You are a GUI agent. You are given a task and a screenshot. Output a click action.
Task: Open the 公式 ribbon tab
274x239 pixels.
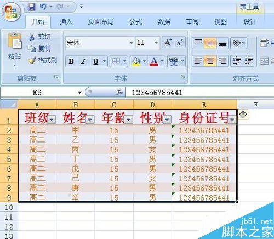click(136, 22)
